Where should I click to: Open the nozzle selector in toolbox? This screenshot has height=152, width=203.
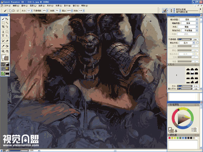(7, 73)
